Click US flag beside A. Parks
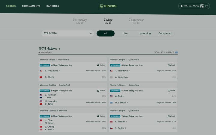 pos(111,96)
